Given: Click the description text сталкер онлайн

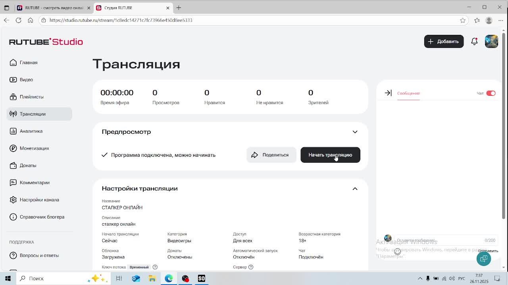Looking at the screenshot, I should coord(119,224).
